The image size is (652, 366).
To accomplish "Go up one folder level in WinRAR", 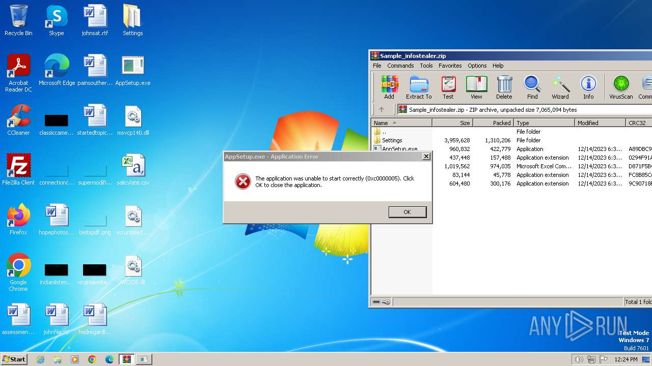I will coord(382,109).
